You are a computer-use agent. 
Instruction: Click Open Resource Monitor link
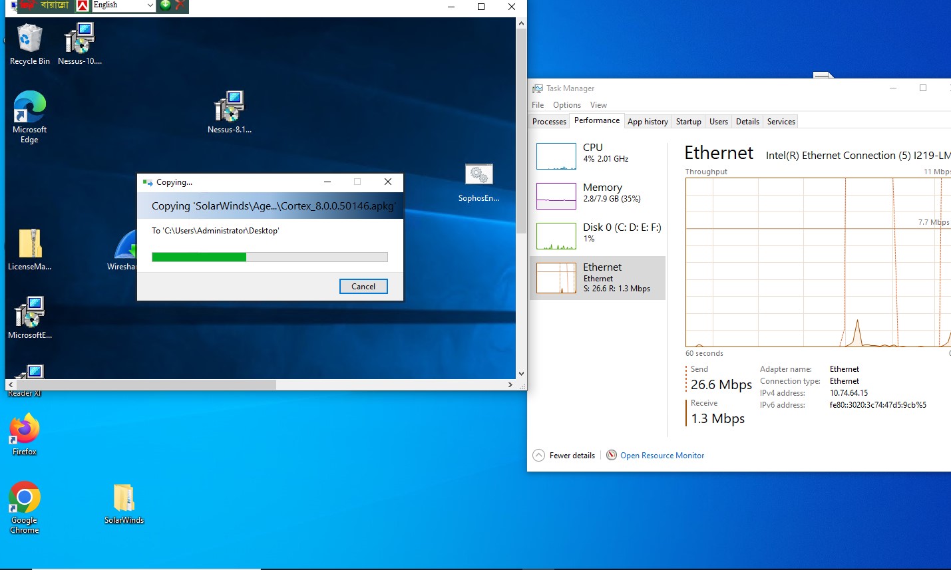(x=662, y=456)
